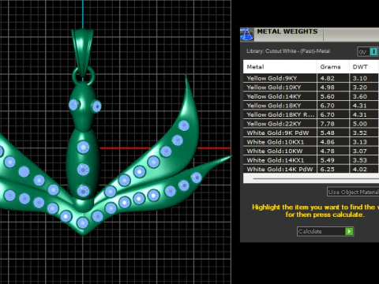The width and height of the screenshot is (379, 284).
Task: Select the Yellow Gold:10KY row
Action: point(311,88)
